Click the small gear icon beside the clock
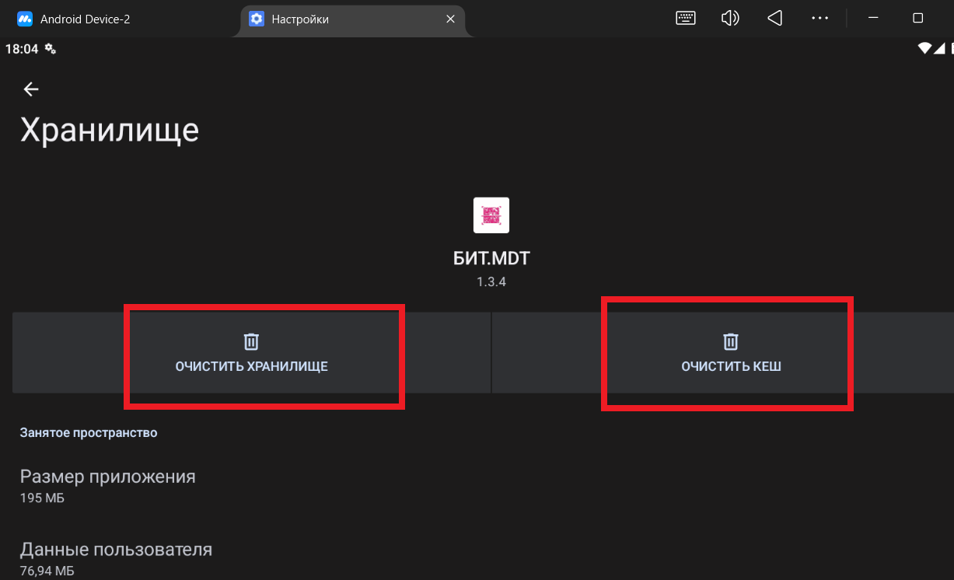 51,49
